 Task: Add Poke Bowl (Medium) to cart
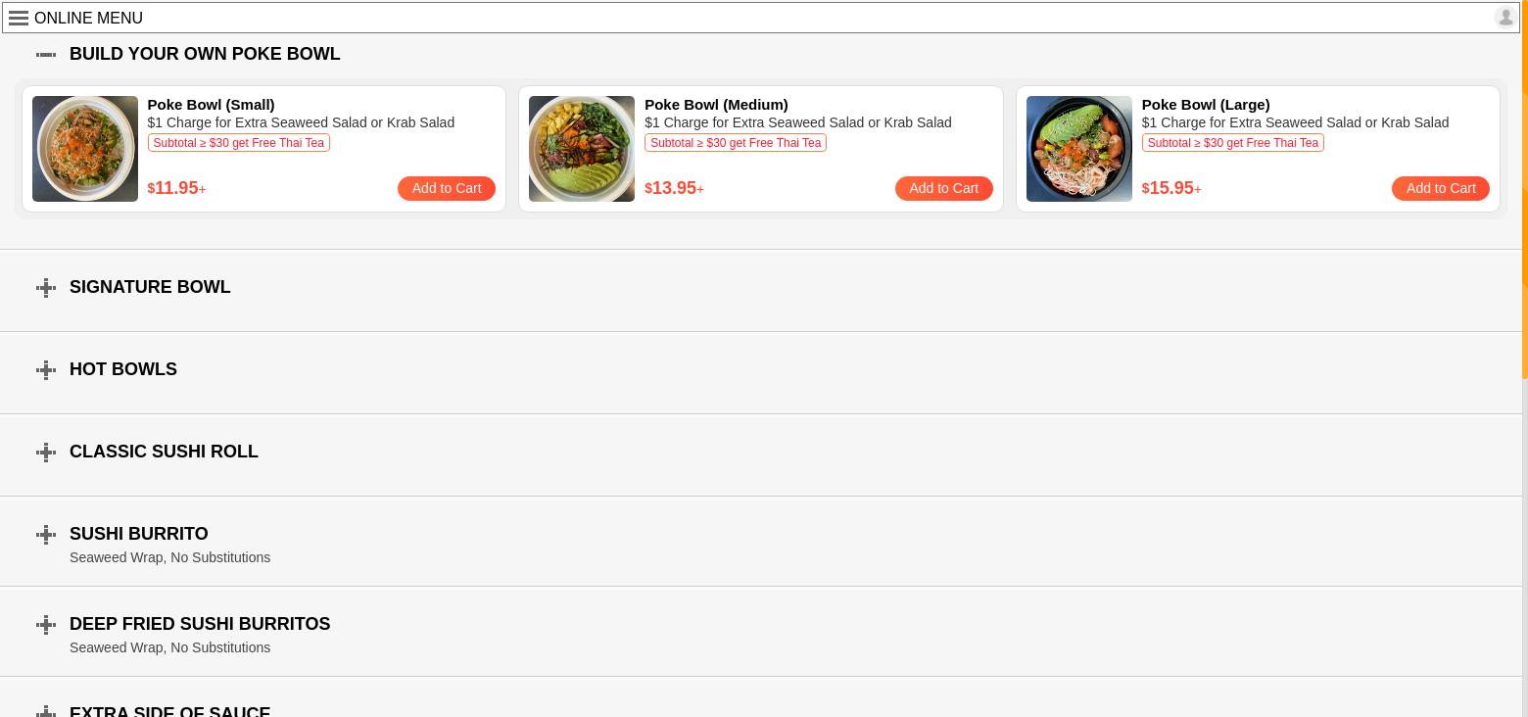943,188
